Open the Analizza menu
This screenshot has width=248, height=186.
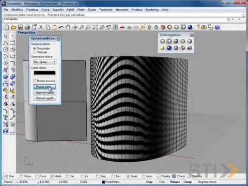[x=137, y=10]
